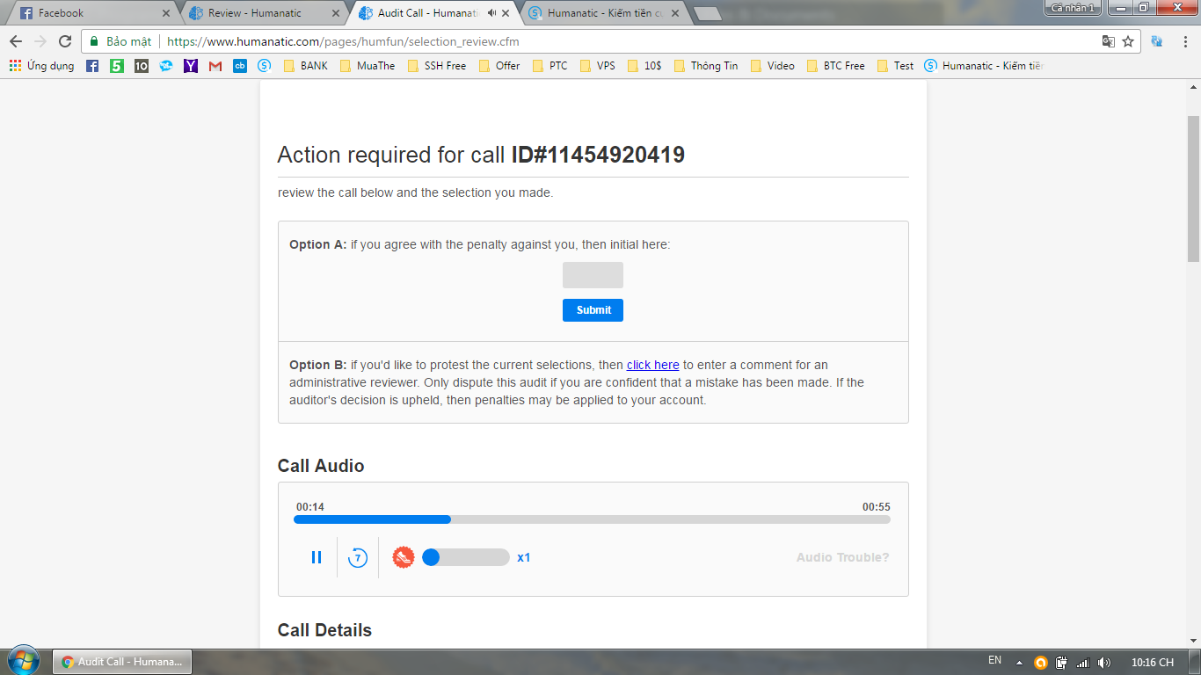Show hidden system tray icons
The height and width of the screenshot is (675, 1201).
1019,663
